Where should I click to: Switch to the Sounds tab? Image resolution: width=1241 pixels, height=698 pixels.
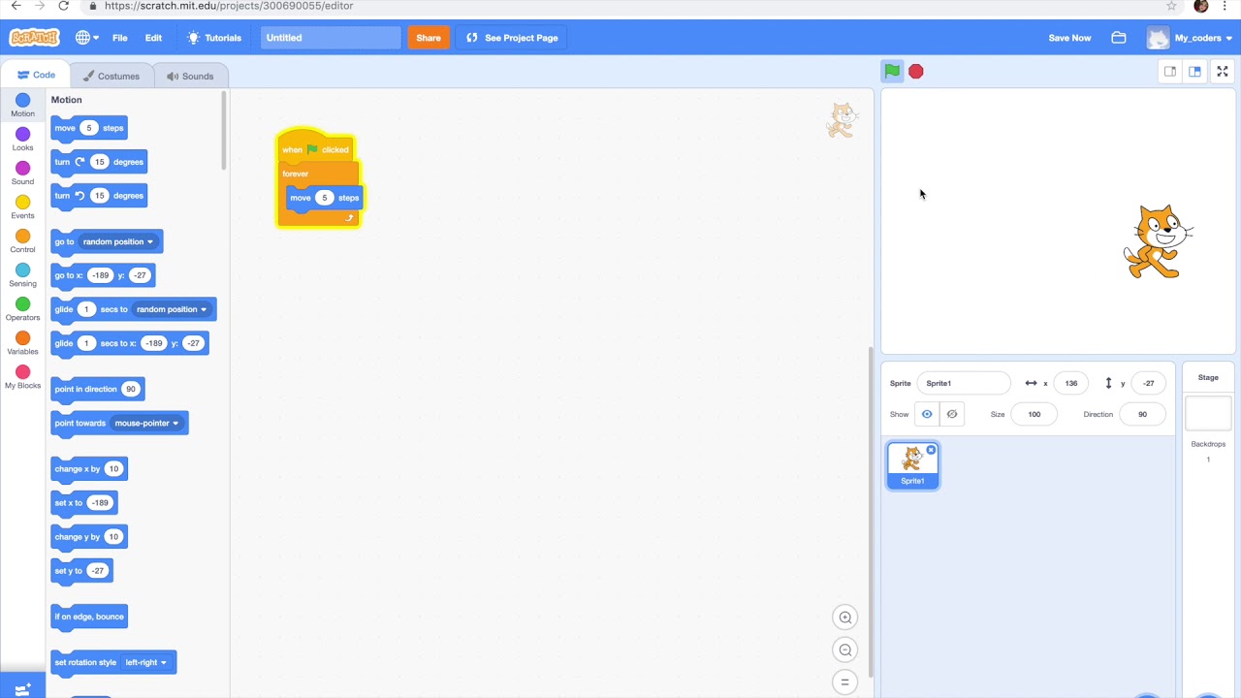pyautogui.click(x=189, y=76)
